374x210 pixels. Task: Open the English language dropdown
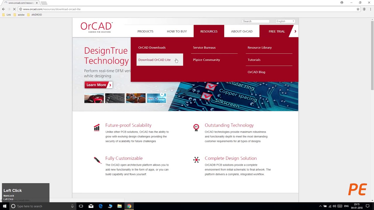[285, 21]
